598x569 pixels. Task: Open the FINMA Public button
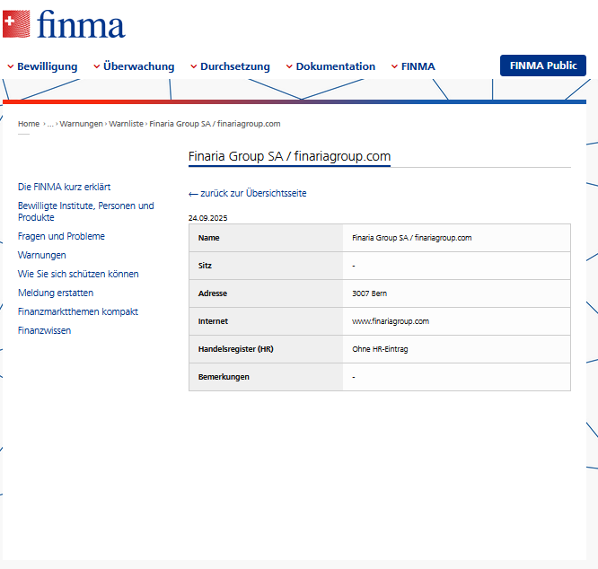(x=543, y=66)
